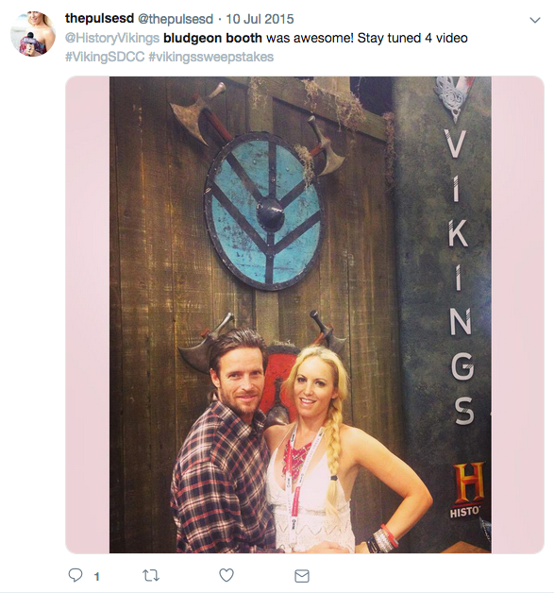The image size is (554, 593).
Task: Click the 'was awesome! Stay tuned 4 video' text
Action: (x=367, y=38)
